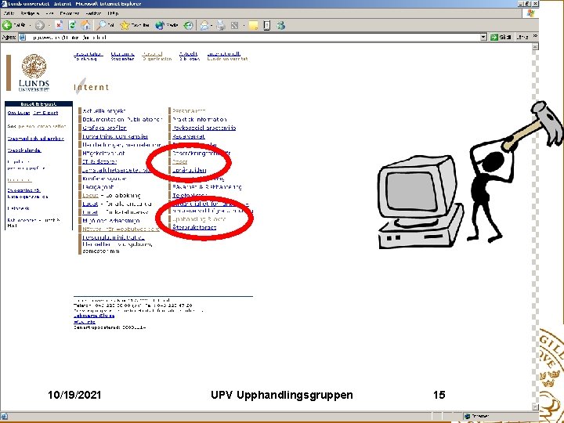Viewport: 564px width, 423px height.
Task: Open Favorites with the star icon
Action: coord(125,25)
